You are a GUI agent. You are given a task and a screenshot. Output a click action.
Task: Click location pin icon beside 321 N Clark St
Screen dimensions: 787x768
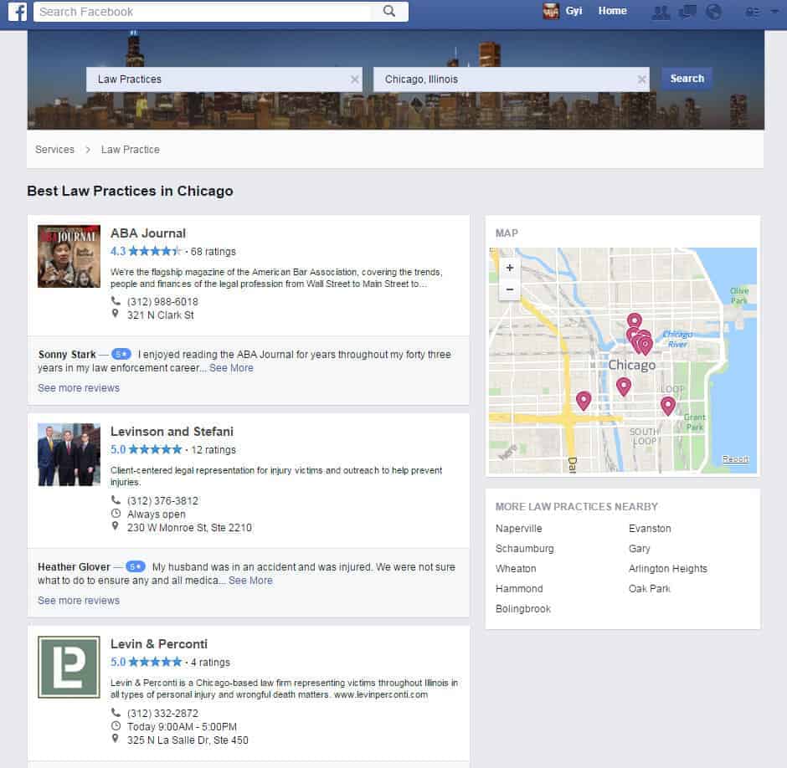(116, 314)
